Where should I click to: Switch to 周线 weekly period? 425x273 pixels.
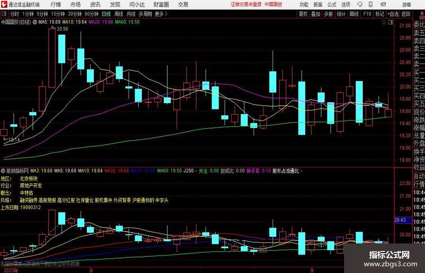tap(119, 14)
